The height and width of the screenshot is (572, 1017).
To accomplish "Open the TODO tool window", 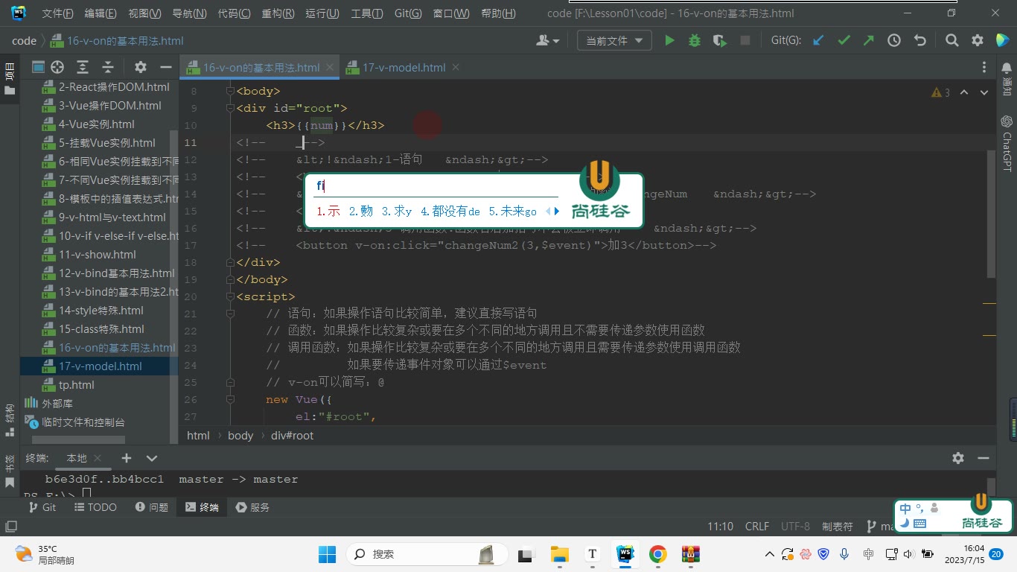I will click(96, 507).
